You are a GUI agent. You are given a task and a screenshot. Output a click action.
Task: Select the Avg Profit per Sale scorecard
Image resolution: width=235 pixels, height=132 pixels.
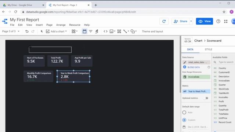click(82, 61)
